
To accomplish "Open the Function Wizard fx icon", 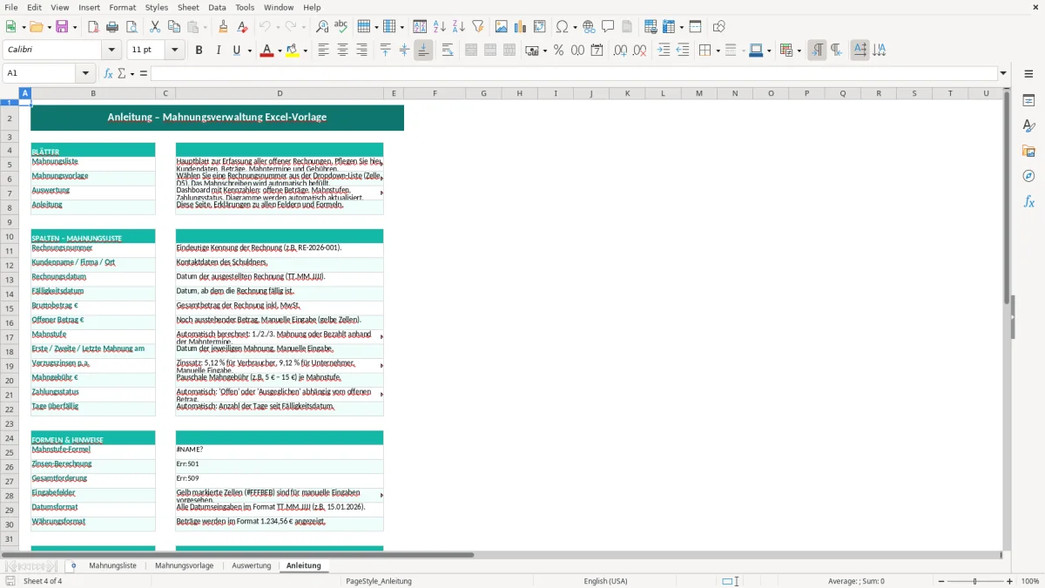I will tap(108, 73).
